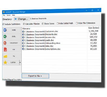
Task: Click the PowerPoint icon in the sidebar
Action: (5, 43)
